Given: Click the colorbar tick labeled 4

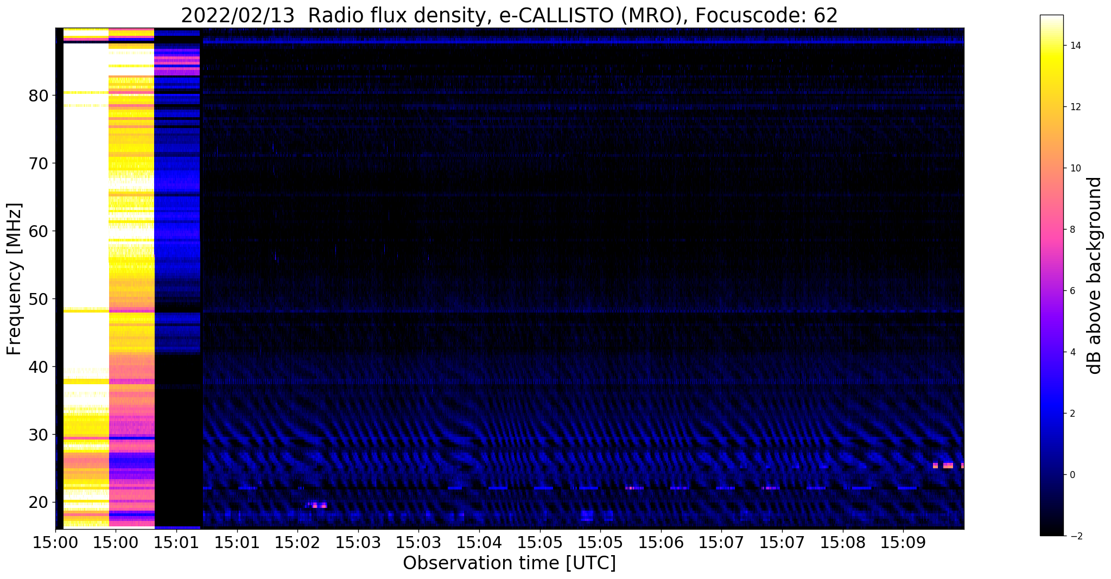Looking at the screenshot, I should point(1072,352).
